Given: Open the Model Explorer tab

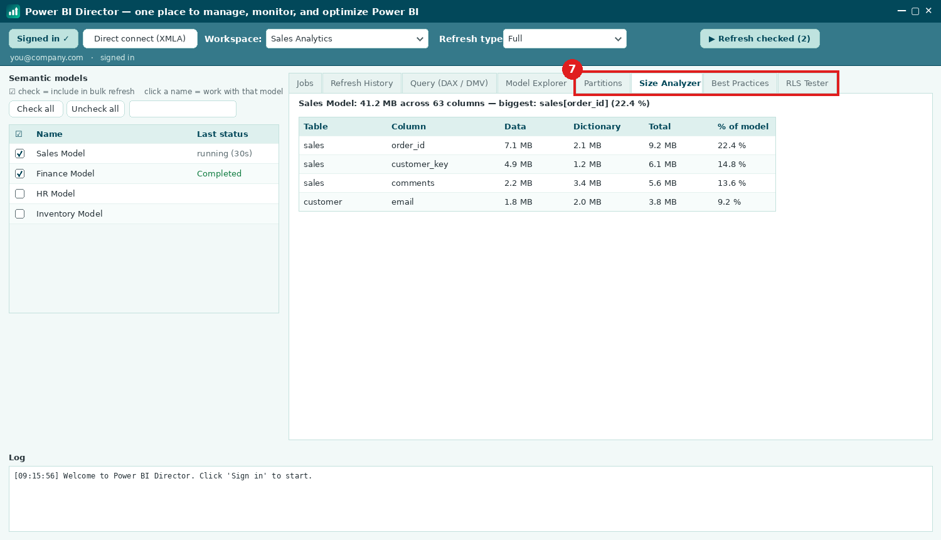Looking at the screenshot, I should (536, 83).
